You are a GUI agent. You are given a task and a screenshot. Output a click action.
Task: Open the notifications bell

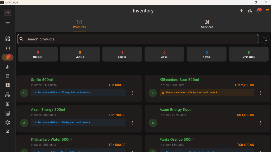coord(259,11)
